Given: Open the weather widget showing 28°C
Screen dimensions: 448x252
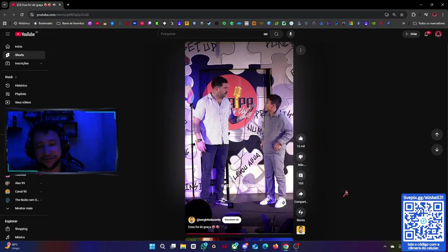Looking at the screenshot, I should (12, 246).
